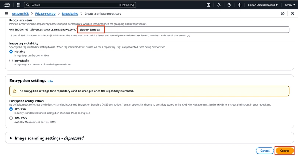Click the registry URL prefix text
Image resolution: width=298 pixels, height=161 pixels.
43,30
